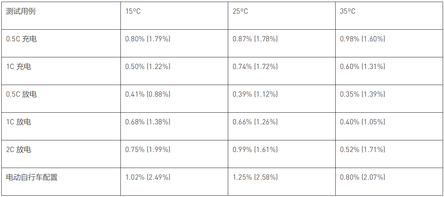Select the 15°C column header
The width and height of the screenshot is (444, 197).
(x=133, y=11)
